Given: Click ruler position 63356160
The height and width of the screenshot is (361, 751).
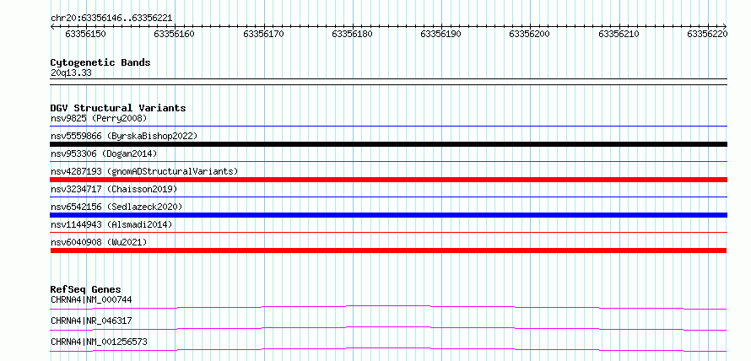Looking at the screenshot, I should pos(175,34).
